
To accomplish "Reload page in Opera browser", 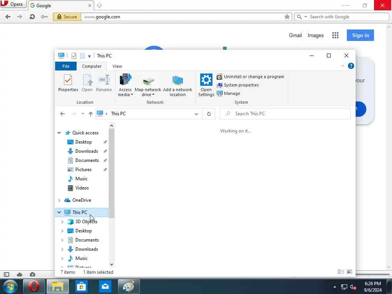I will 32,17.
